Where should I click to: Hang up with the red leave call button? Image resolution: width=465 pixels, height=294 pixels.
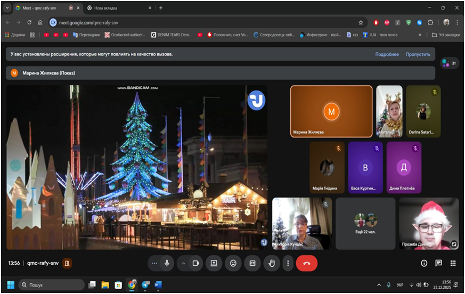tap(306, 263)
